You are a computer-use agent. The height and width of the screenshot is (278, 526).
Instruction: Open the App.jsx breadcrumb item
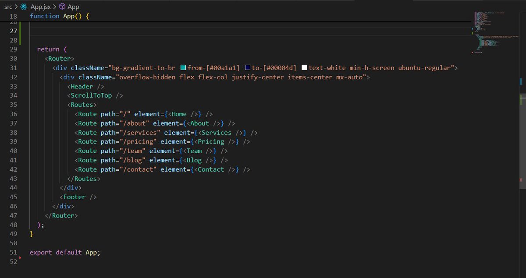click(x=40, y=7)
